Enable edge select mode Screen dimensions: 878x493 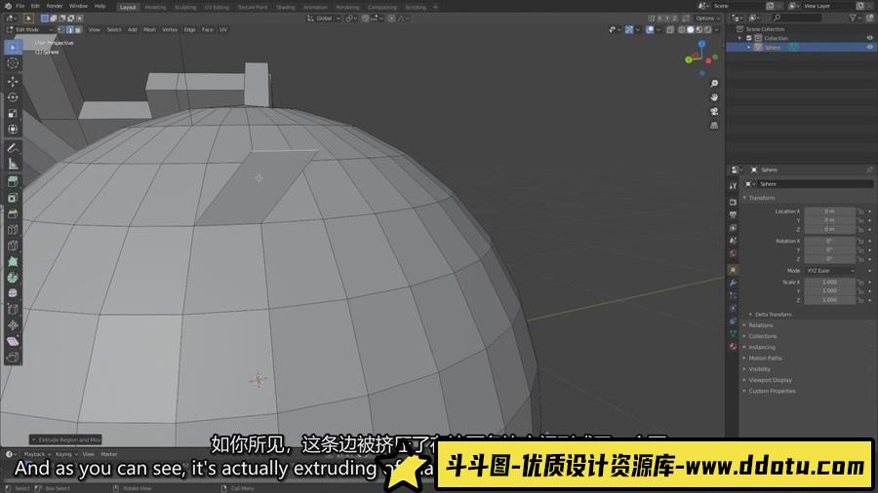[x=70, y=29]
